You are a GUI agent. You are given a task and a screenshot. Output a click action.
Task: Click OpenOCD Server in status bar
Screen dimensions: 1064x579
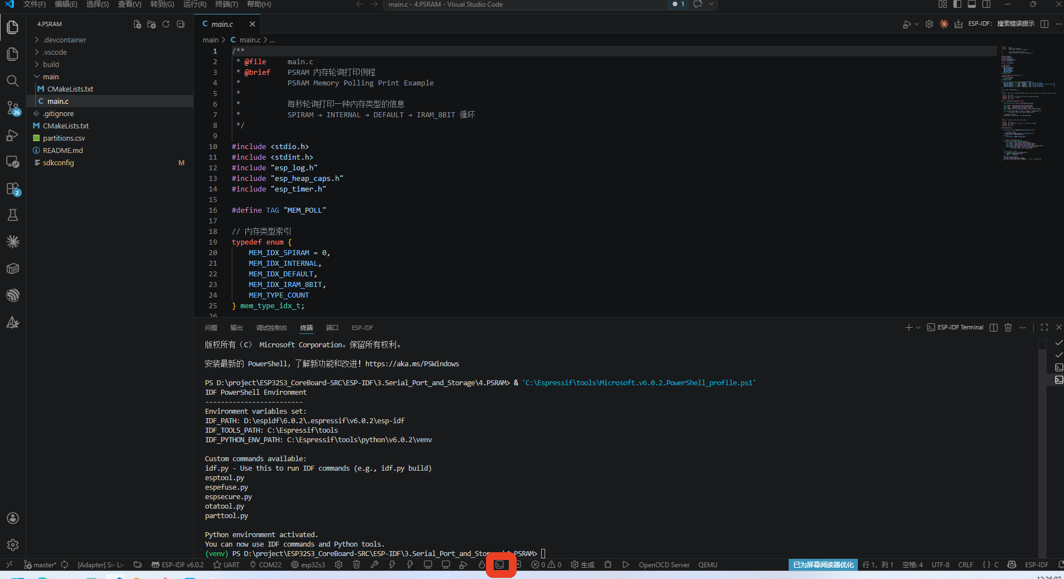point(664,564)
